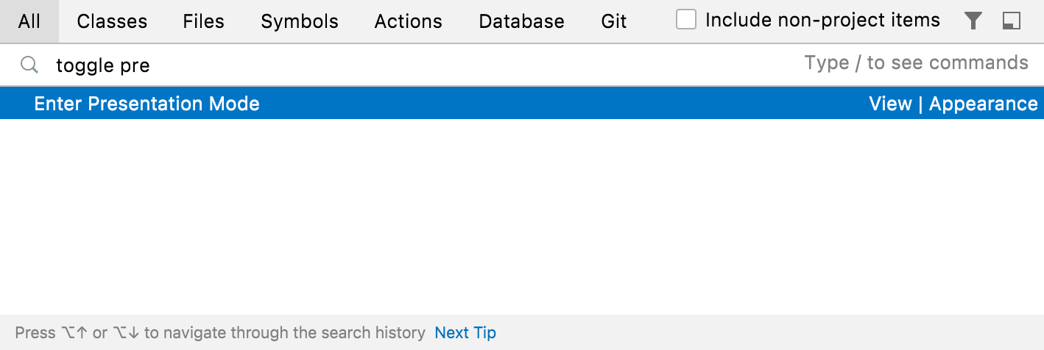Go to the Actions tab
The height and width of the screenshot is (350, 1044).
pos(409,21)
